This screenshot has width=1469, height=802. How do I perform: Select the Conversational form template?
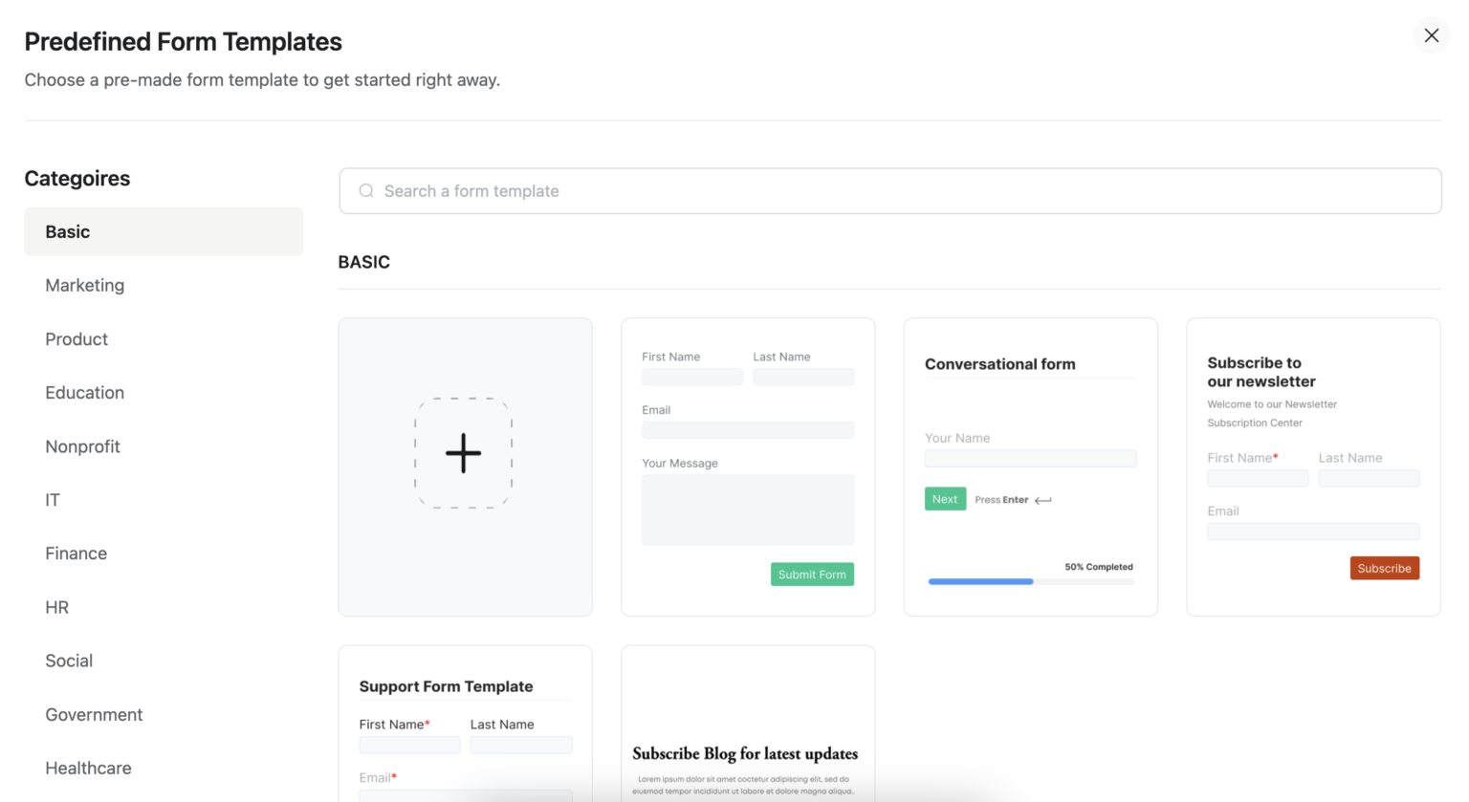(1030, 466)
